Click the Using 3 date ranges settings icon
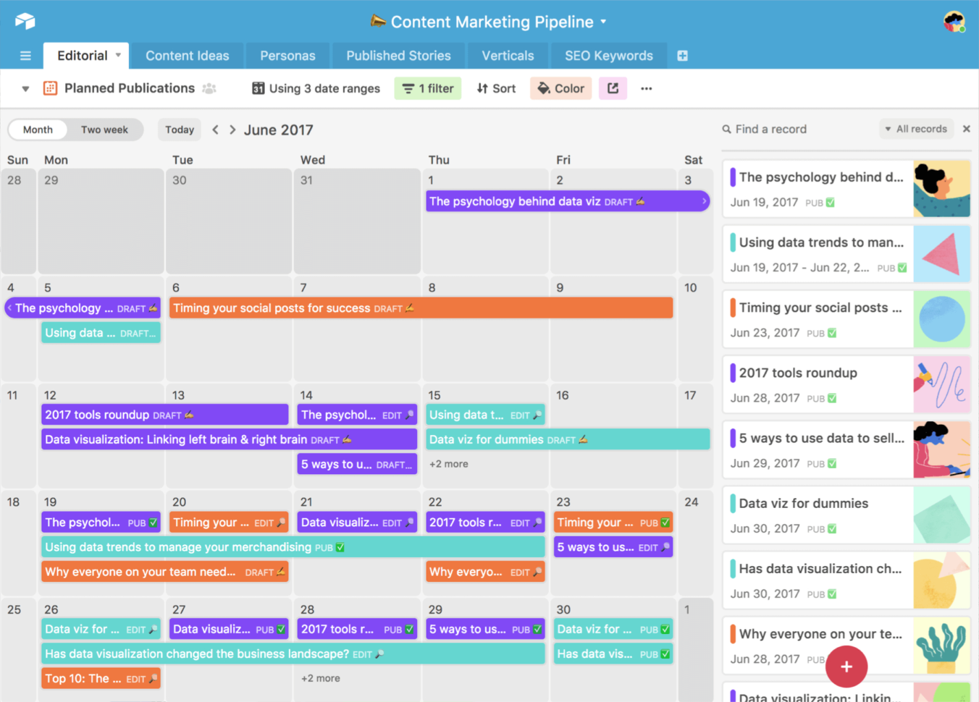 (x=257, y=88)
